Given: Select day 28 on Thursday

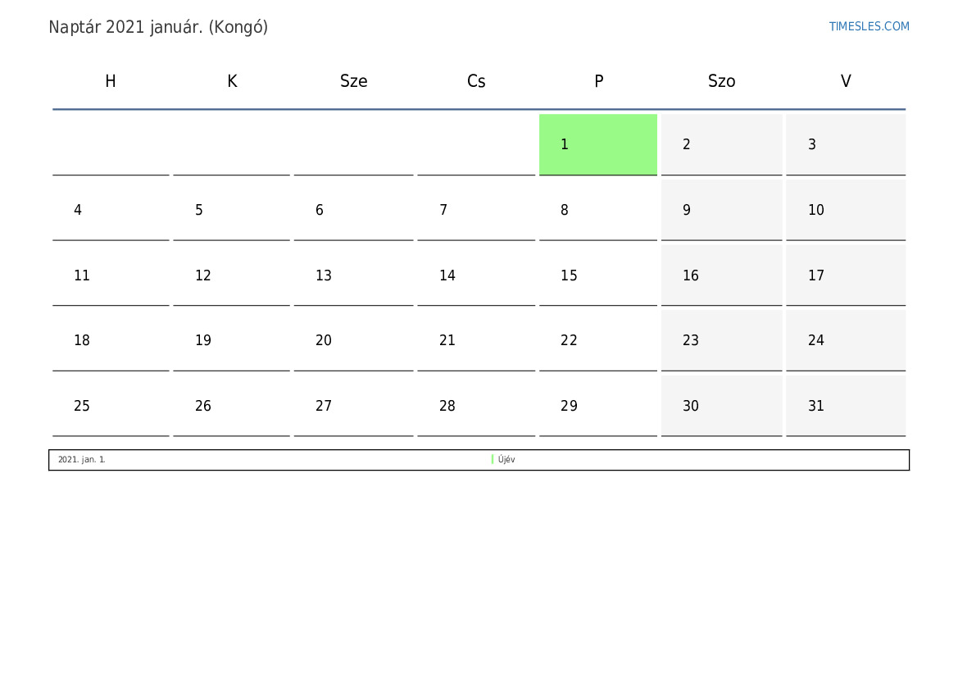Looking at the screenshot, I should click(475, 406).
